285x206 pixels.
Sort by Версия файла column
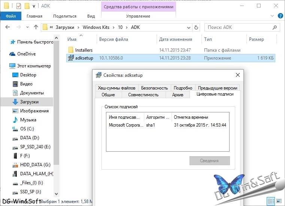click(x=113, y=39)
